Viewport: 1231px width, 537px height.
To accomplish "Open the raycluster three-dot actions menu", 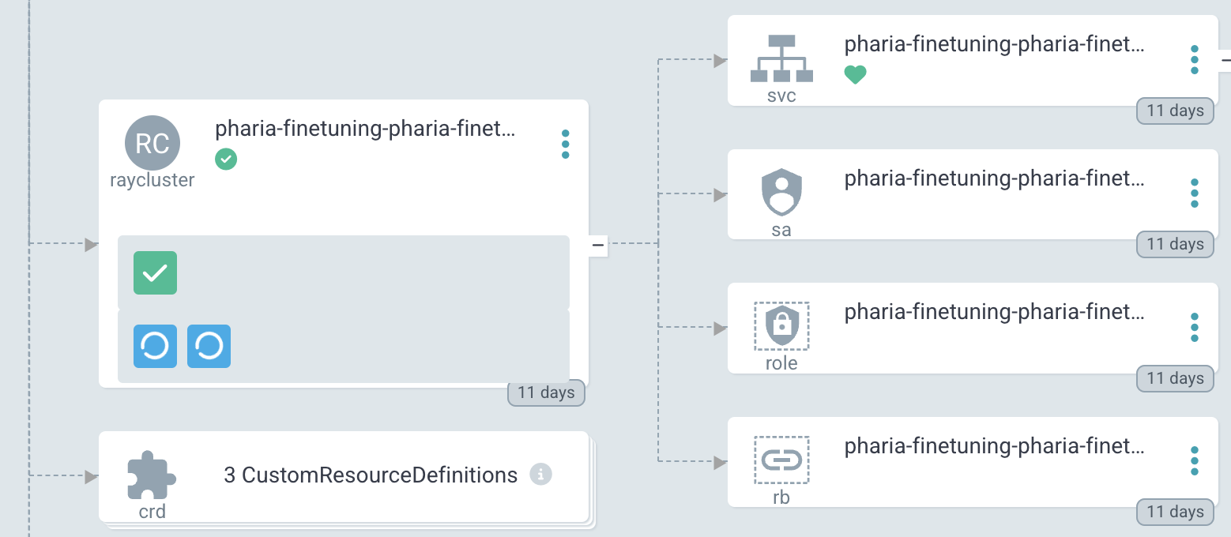I will click(x=565, y=143).
